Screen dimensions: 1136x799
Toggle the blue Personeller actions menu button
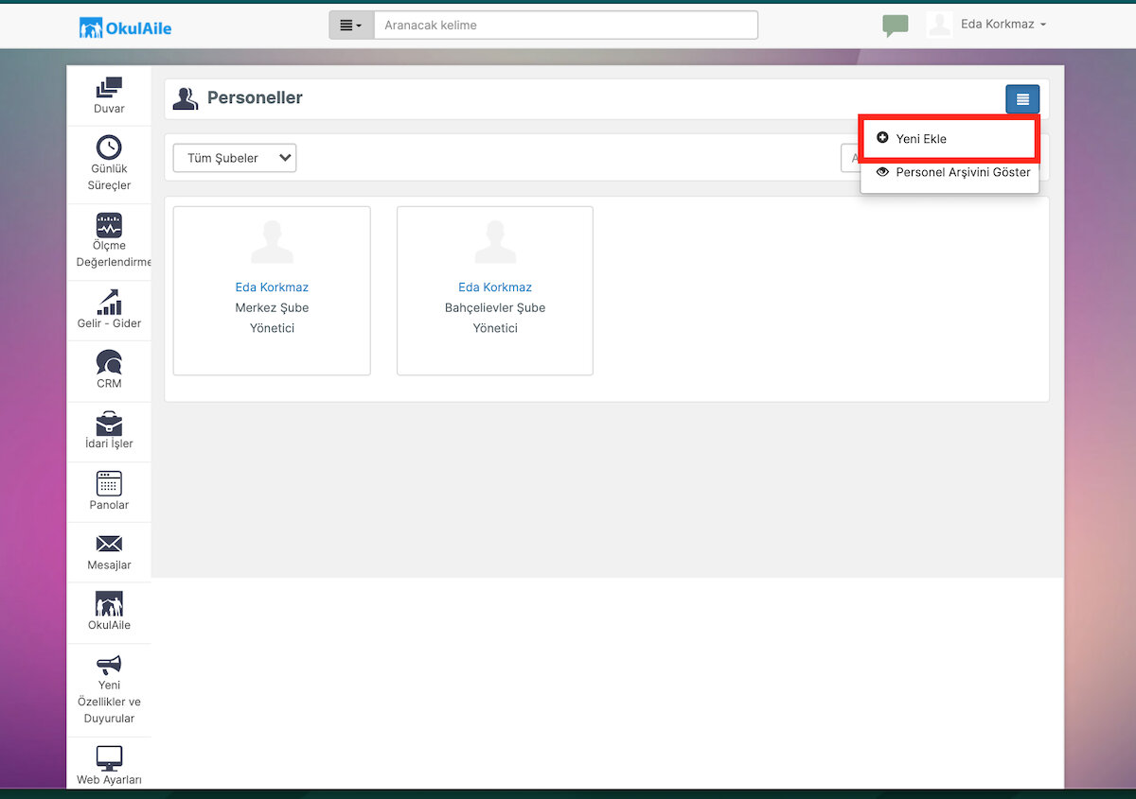point(1022,99)
